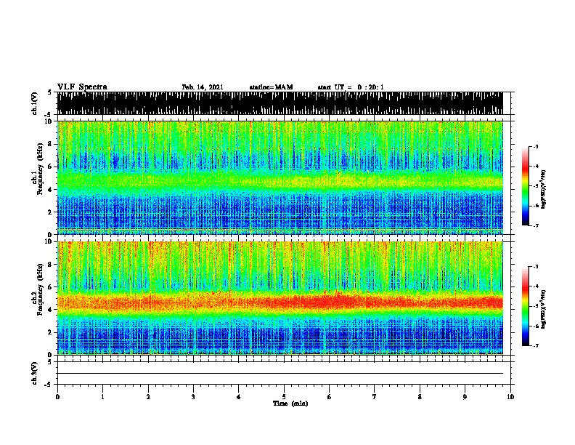The width and height of the screenshot is (575, 445).
Task: Click the ch.1 color scale bar
Action: (x=526, y=186)
